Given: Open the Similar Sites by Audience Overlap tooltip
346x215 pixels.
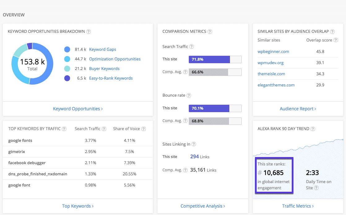Looking at the screenshot, I should pyautogui.click(x=332, y=31).
